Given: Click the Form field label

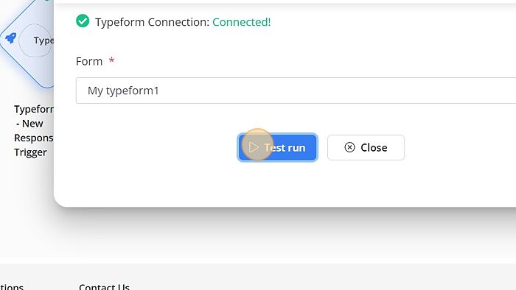Looking at the screenshot, I should pyautogui.click(x=89, y=61).
